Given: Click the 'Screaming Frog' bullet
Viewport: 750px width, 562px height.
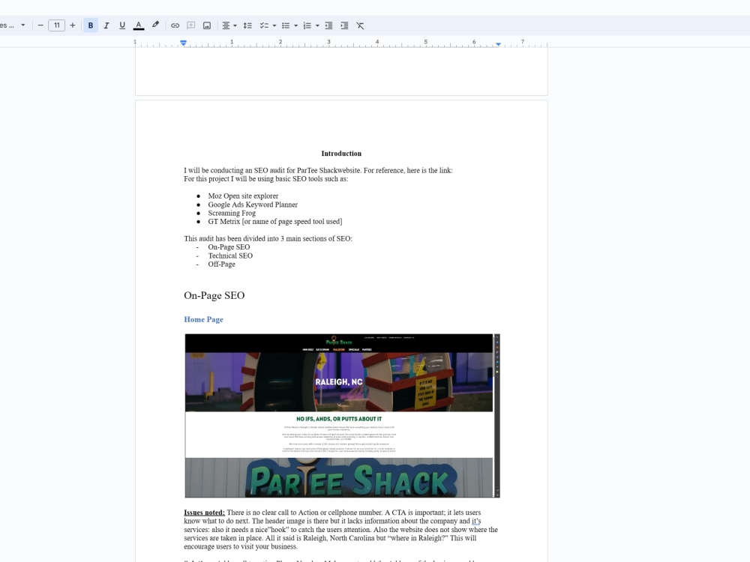Looking at the screenshot, I should coord(232,213).
